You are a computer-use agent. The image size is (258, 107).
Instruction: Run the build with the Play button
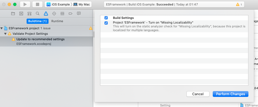click(25, 4)
